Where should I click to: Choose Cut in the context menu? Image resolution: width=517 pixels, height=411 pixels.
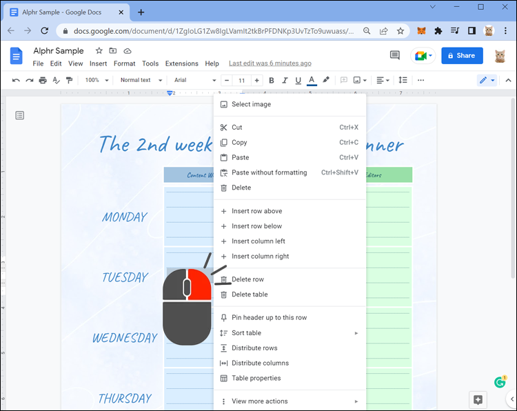tap(290, 128)
